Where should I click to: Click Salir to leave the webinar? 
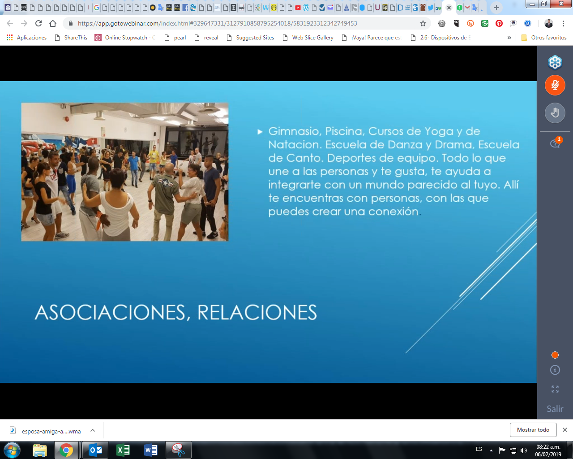(x=555, y=409)
